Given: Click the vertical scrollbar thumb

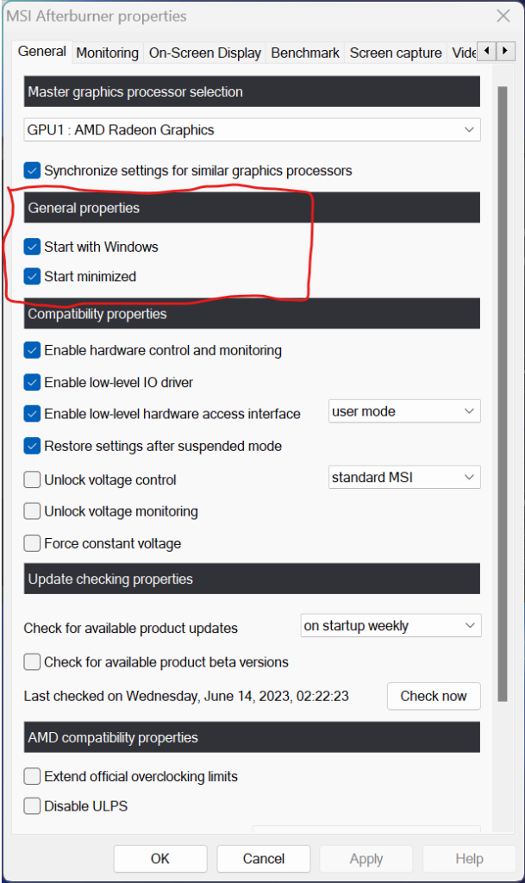Looking at the screenshot, I should pos(503,393).
